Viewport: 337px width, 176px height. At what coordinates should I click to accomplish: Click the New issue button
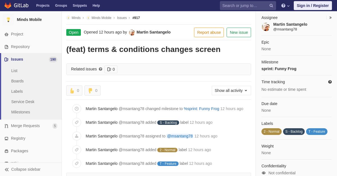239,32
